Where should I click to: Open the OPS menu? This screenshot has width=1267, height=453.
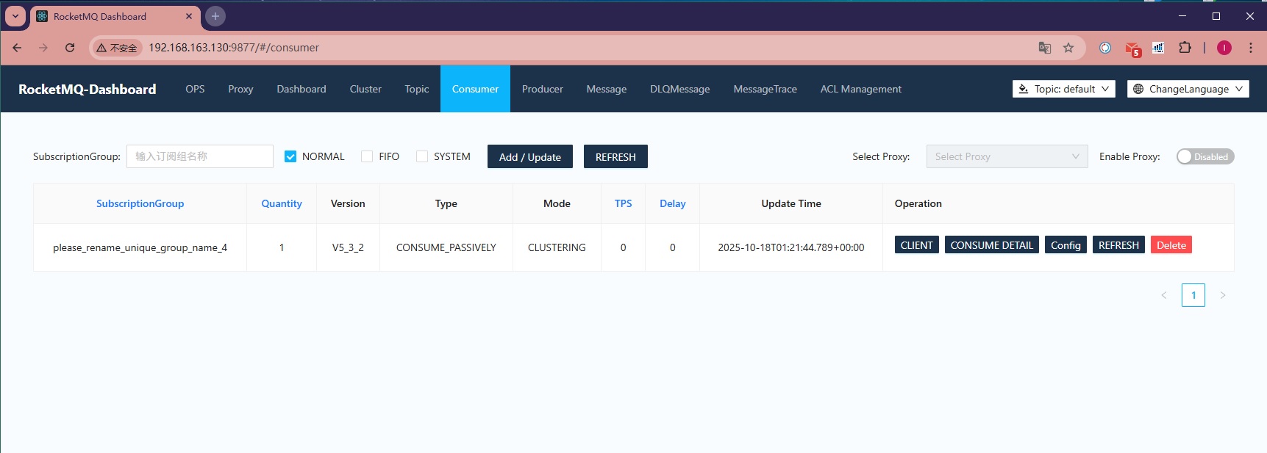click(195, 89)
